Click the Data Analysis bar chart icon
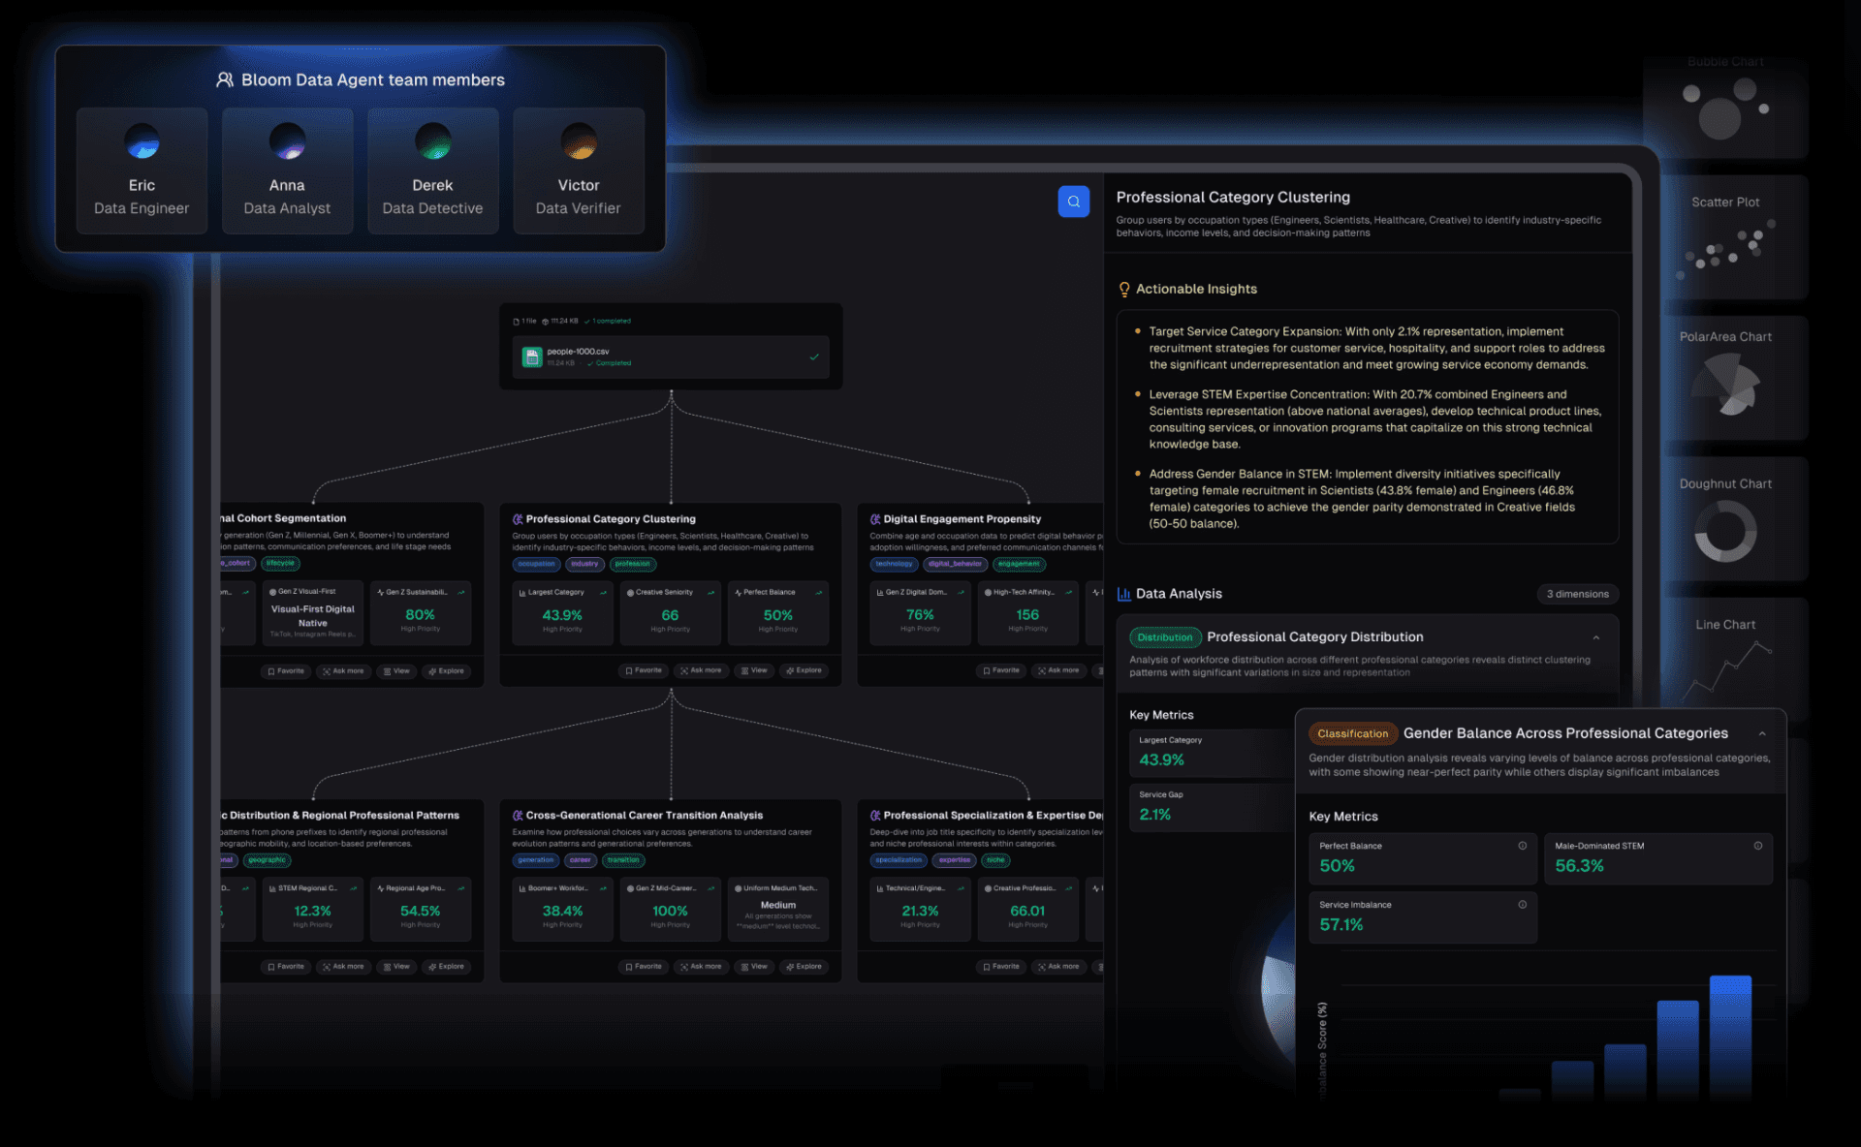This screenshot has width=1861, height=1147. tap(1123, 593)
